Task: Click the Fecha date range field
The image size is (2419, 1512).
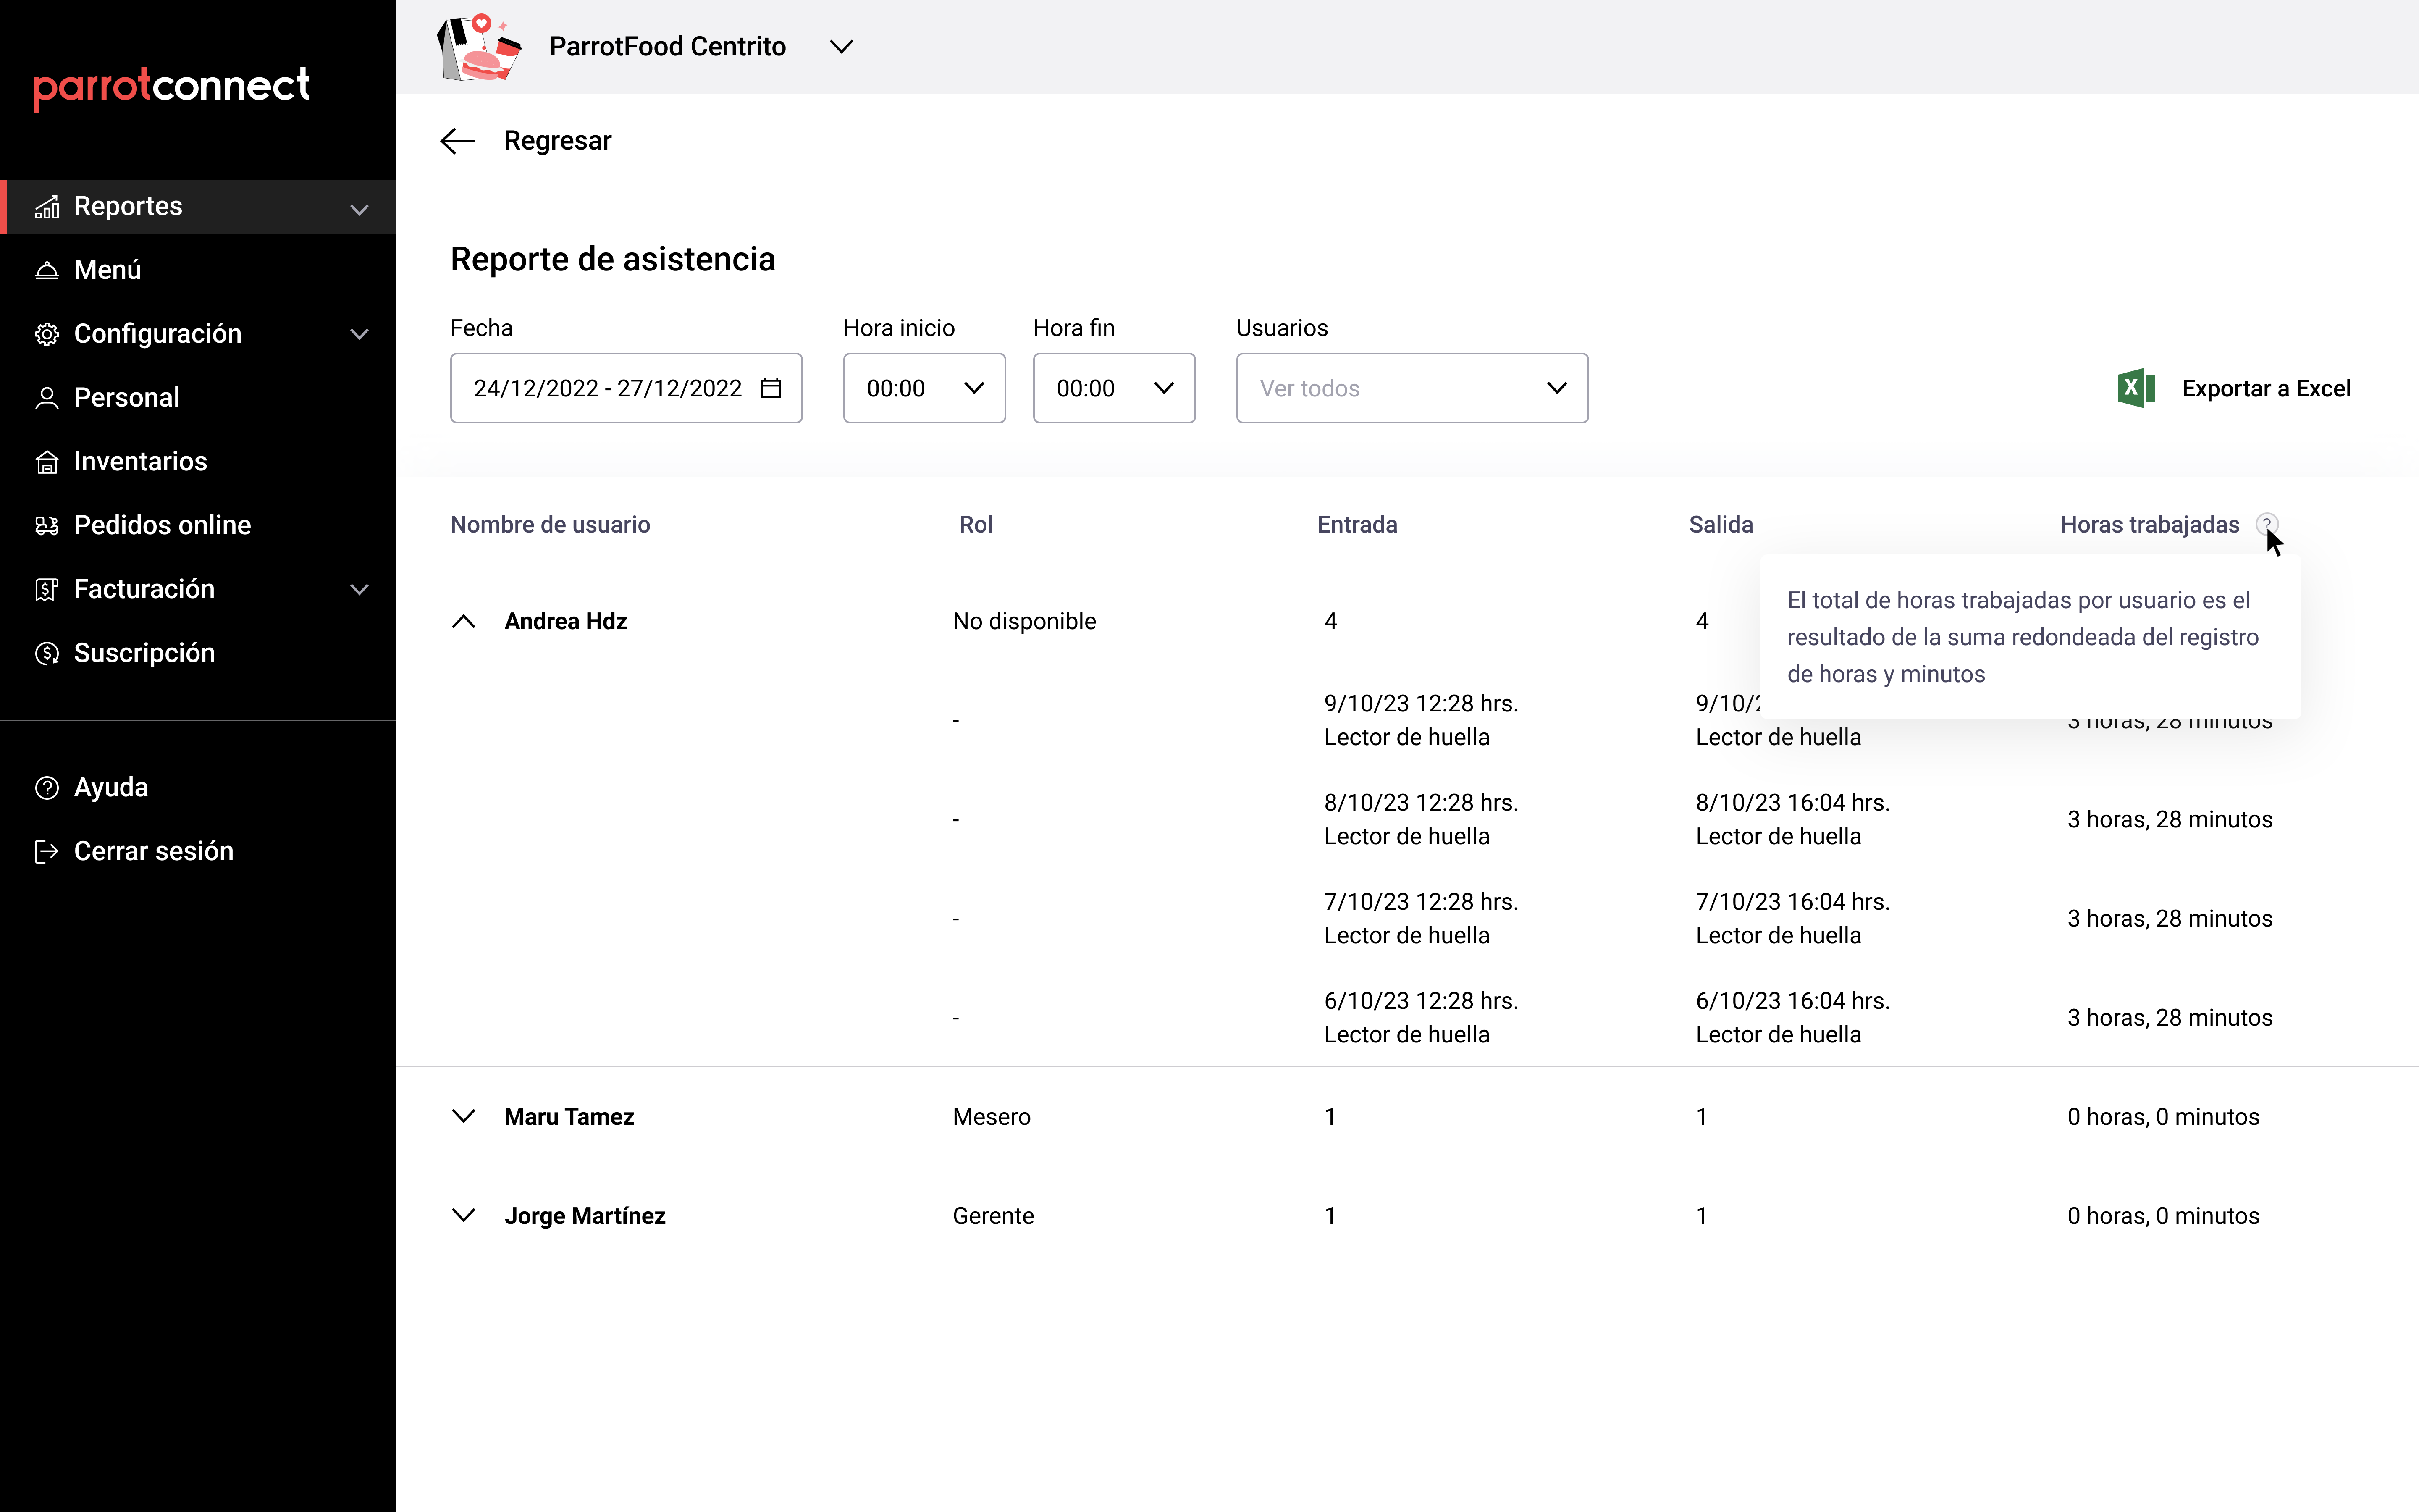Action: tap(627, 388)
